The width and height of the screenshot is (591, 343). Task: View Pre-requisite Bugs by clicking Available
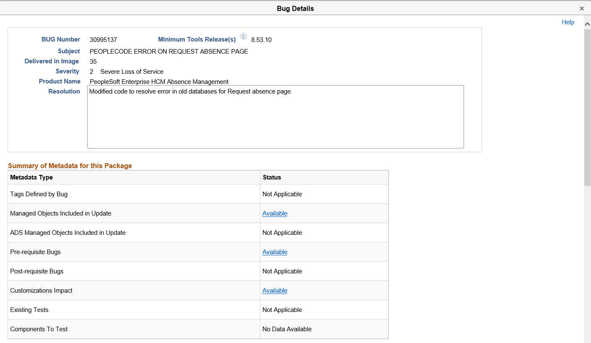275,252
